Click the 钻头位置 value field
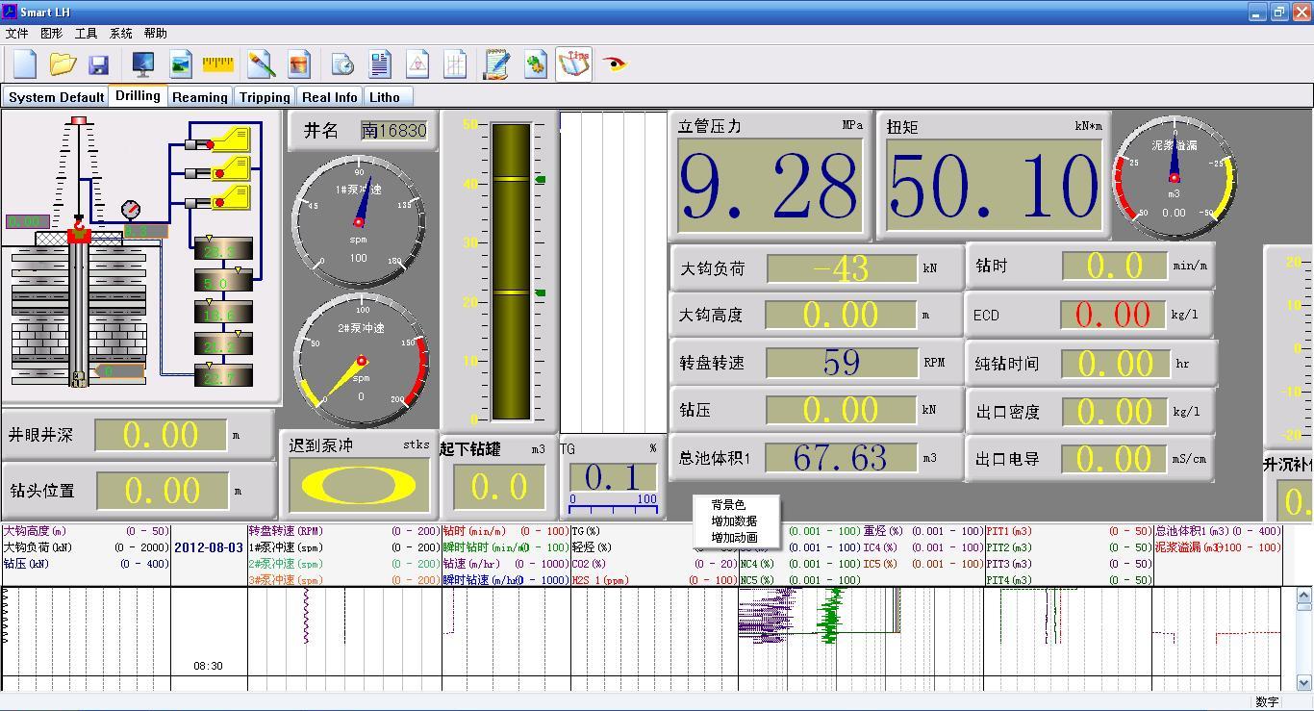Screen dimensions: 1314x711 click(162, 491)
